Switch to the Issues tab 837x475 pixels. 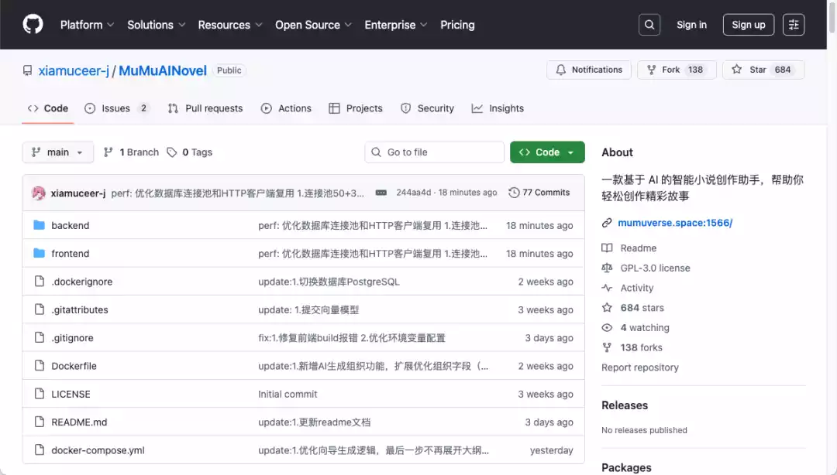click(115, 108)
